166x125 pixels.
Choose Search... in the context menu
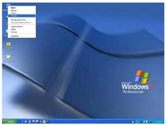(x=22, y=13)
